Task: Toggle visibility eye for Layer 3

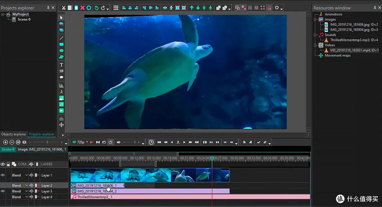Action: (x=3, y=191)
